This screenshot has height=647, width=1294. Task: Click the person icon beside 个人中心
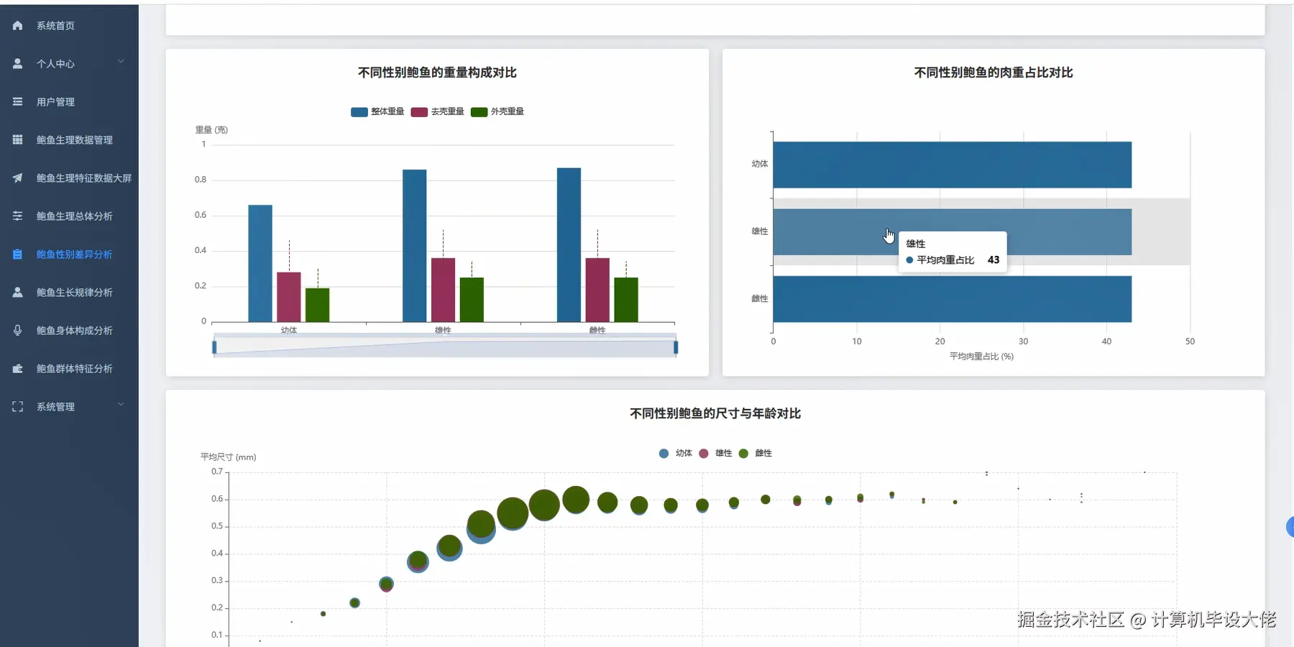point(18,64)
